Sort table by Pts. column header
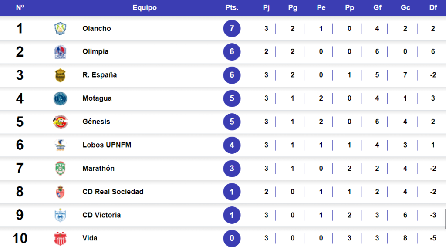 [x=232, y=8]
